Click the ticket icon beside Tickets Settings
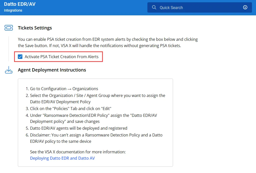The image size is (256, 173). click(9, 28)
